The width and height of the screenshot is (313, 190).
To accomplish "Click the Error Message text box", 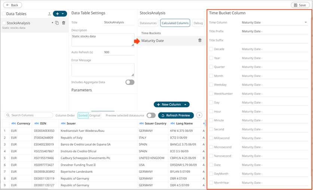I will [x=103, y=70].
